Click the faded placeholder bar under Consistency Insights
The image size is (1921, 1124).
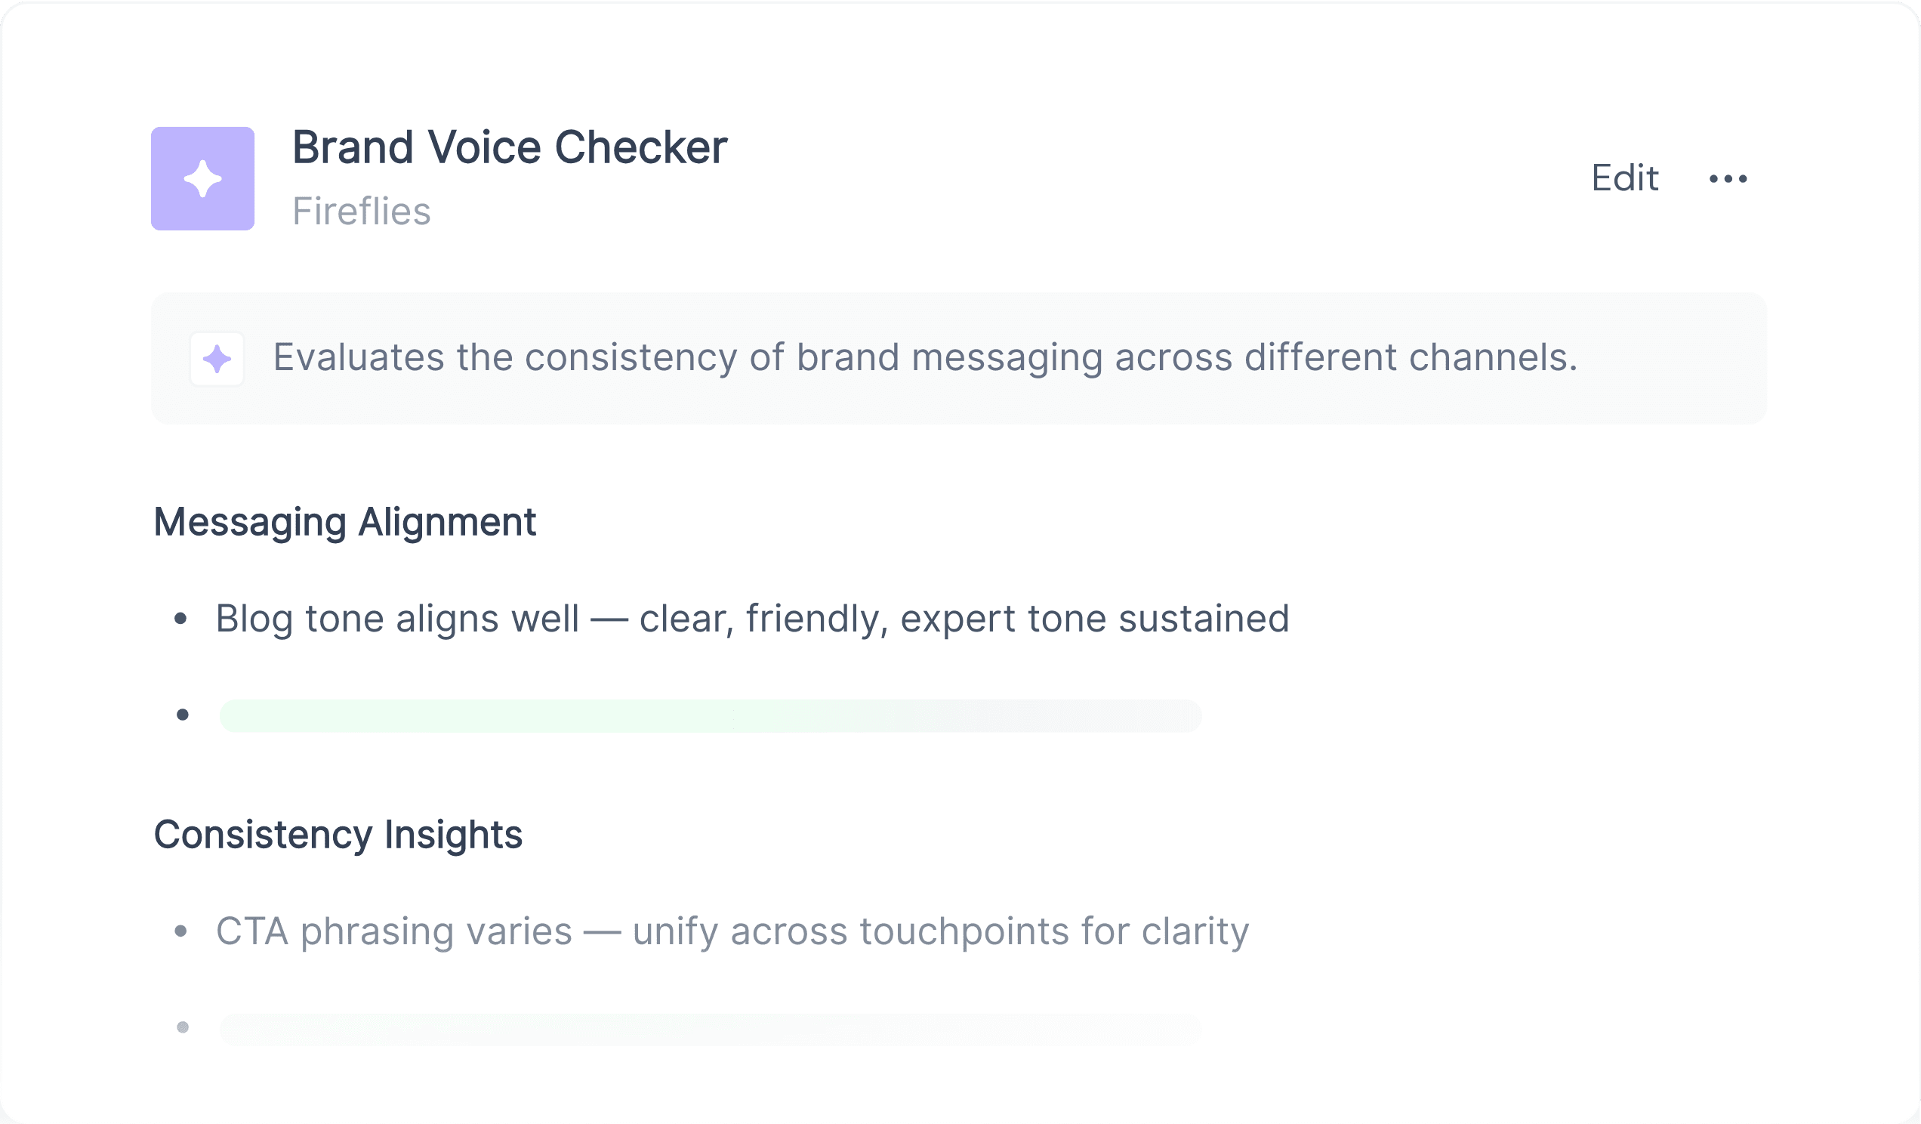711,1030
